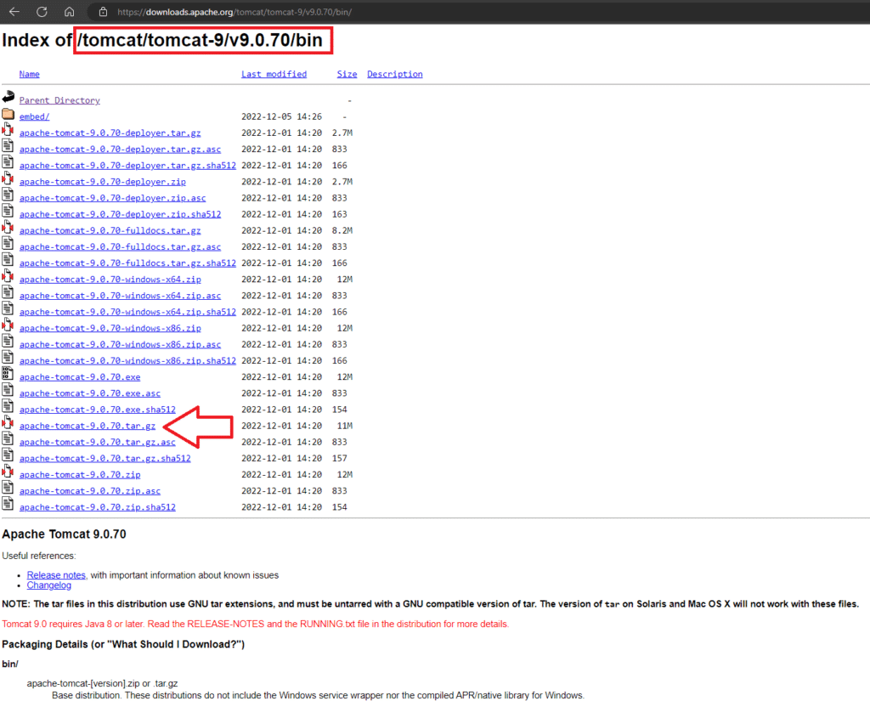
Task: Open the Parent Directory link
Action: [x=59, y=100]
